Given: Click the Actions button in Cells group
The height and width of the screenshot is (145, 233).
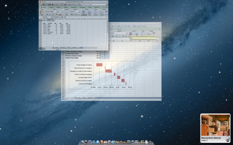Looking at the screenshot, I should tap(96, 13).
